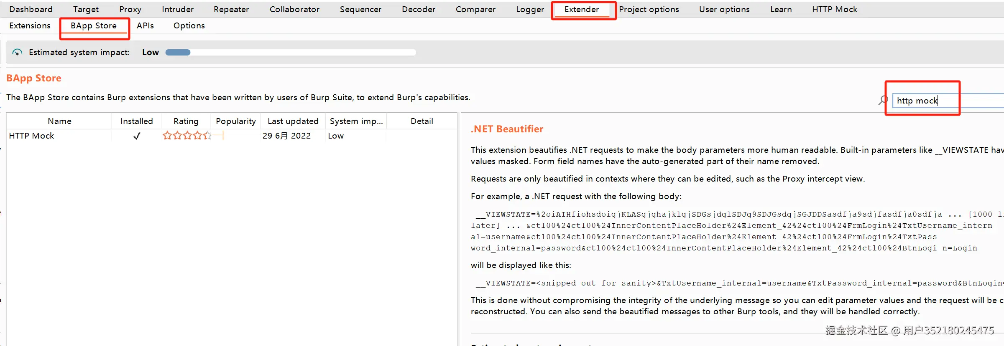Click the .NET Beautifier heading
The width and height of the screenshot is (1004, 346).
pyautogui.click(x=507, y=129)
